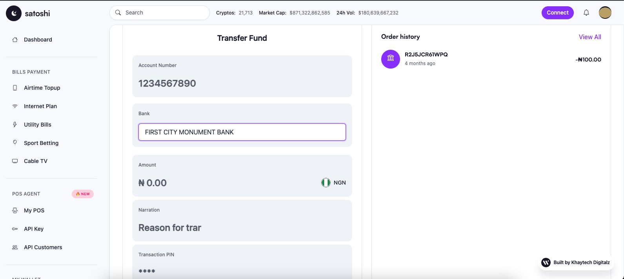Screen dimensions: 624x279
Task: Click the search magnifier icon
Action: 118,13
